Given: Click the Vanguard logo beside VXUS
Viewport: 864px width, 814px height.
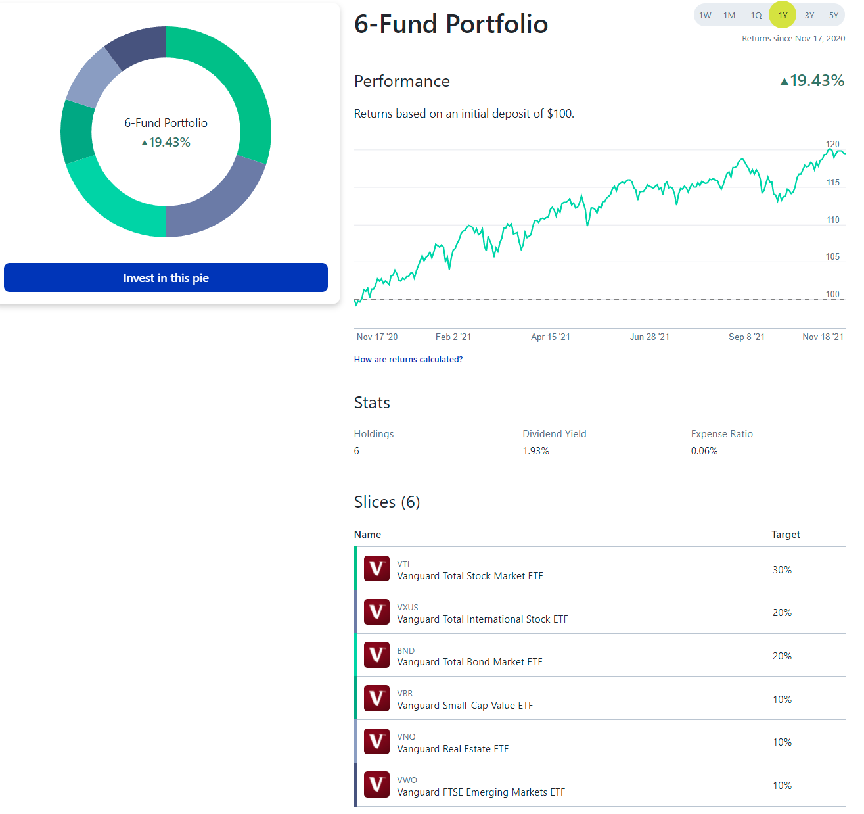Looking at the screenshot, I should (376, 612).
